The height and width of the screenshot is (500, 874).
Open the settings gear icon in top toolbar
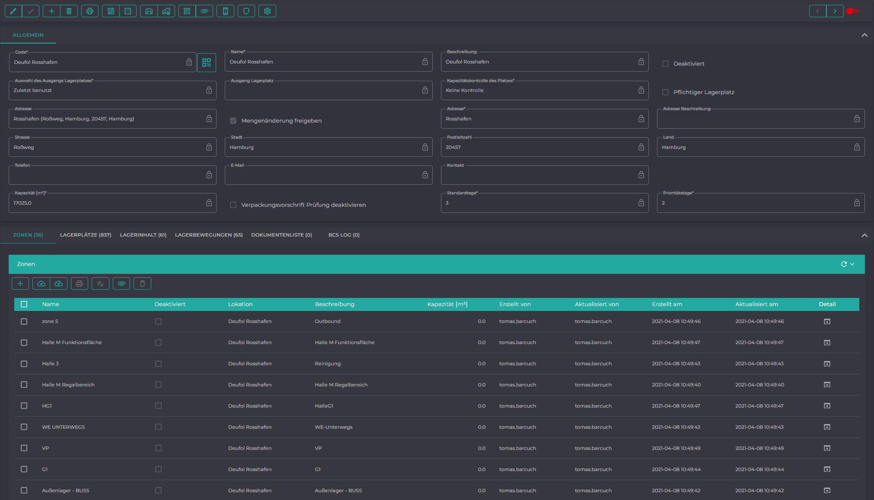tap(267, 11)
